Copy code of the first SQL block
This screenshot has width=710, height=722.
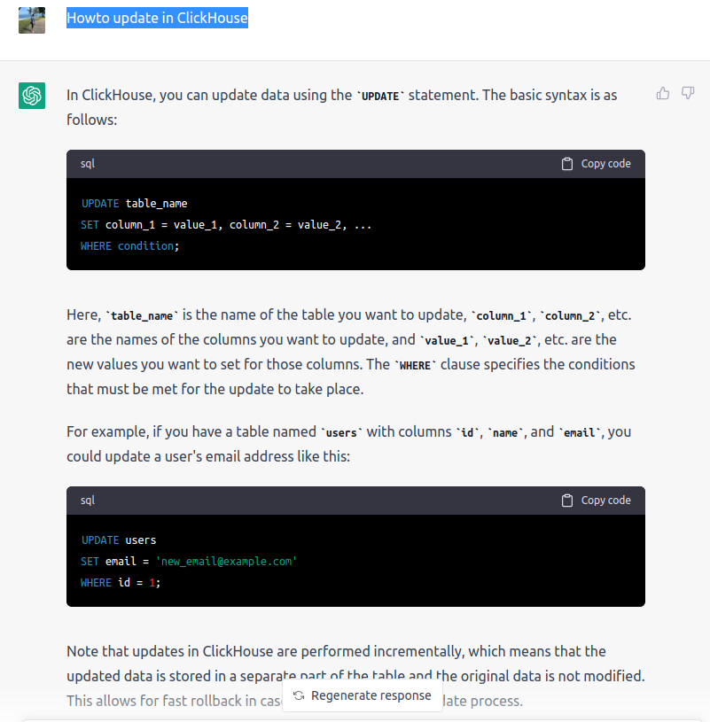[597, 164]
